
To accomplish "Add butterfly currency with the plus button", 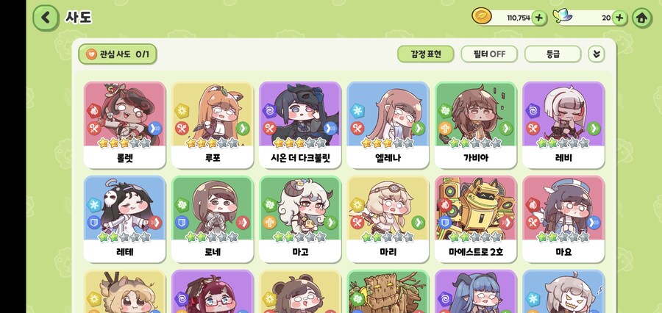I will (x=619, y=18).
